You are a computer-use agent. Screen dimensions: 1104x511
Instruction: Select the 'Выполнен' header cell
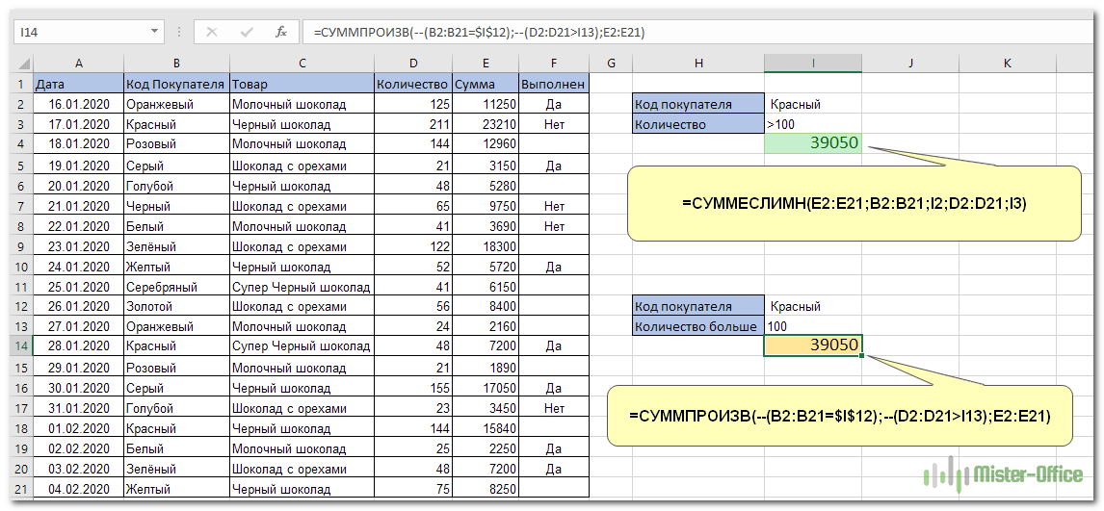coord(553,84)
